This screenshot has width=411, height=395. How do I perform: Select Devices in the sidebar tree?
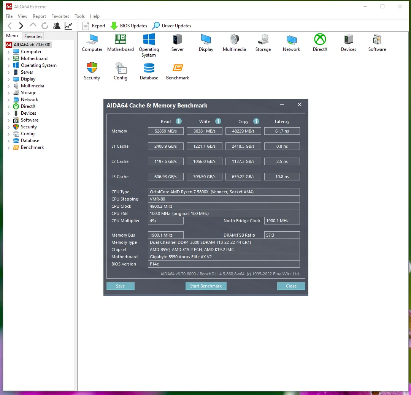28,113
